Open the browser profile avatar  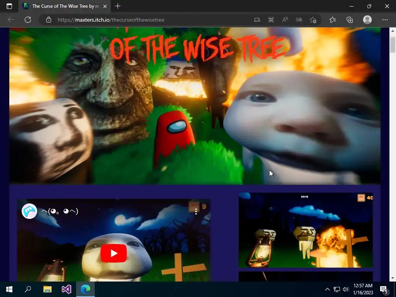pyautogui.click(x=367, y=20)
